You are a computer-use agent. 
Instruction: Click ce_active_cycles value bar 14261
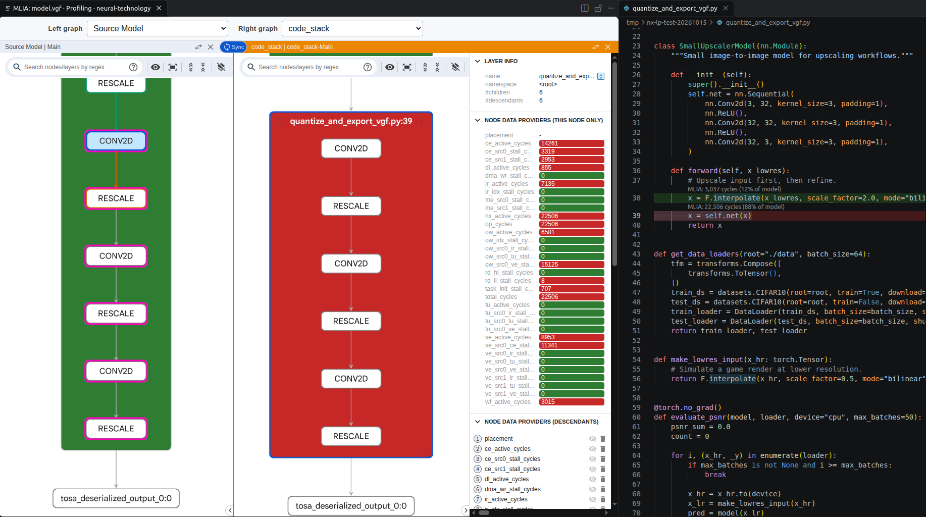coord(572,143)
